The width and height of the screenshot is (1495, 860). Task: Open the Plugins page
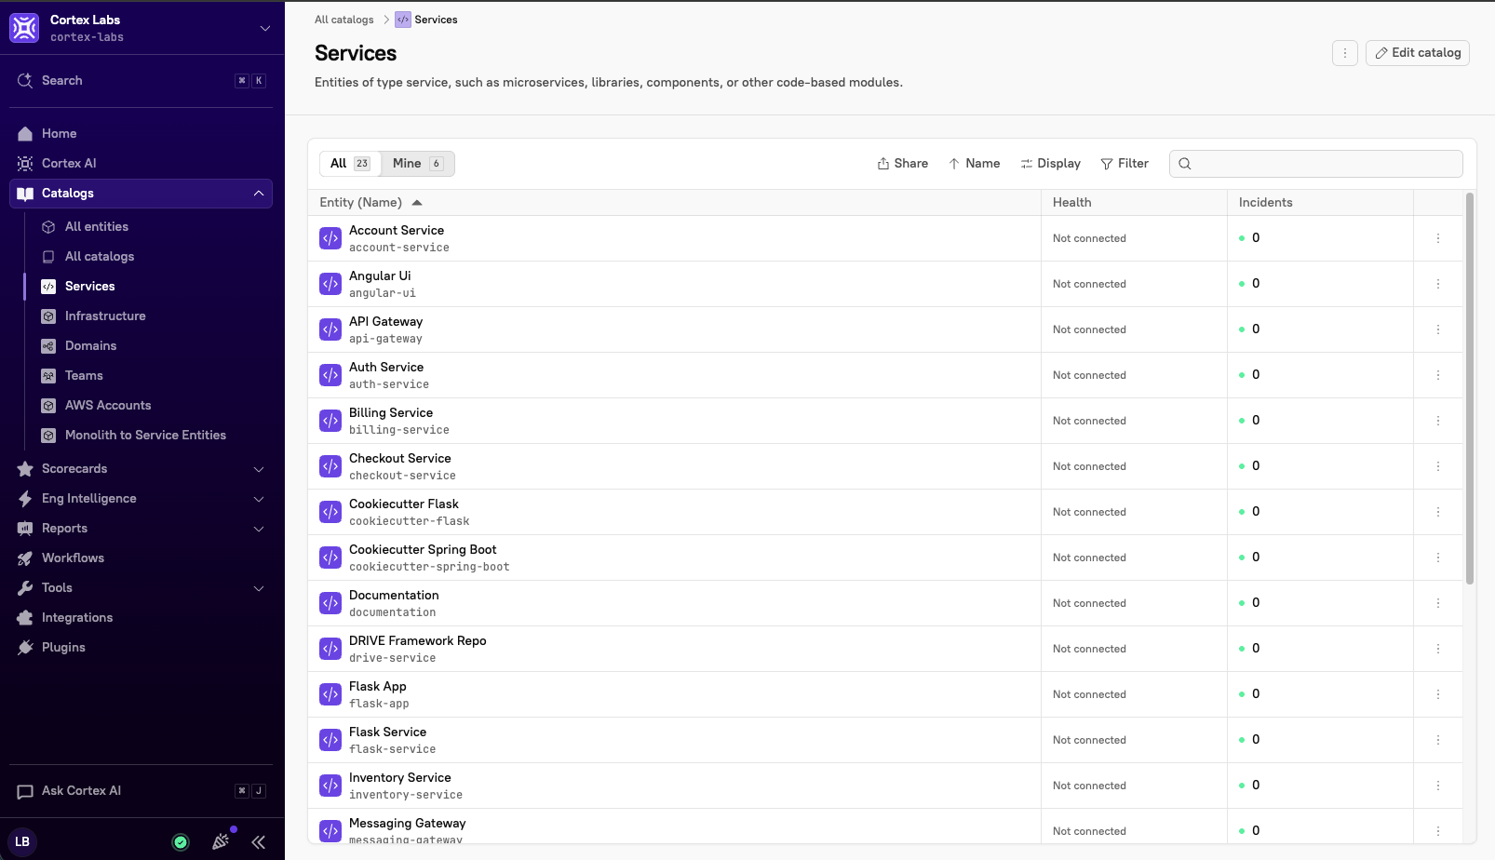coord(141,647)
